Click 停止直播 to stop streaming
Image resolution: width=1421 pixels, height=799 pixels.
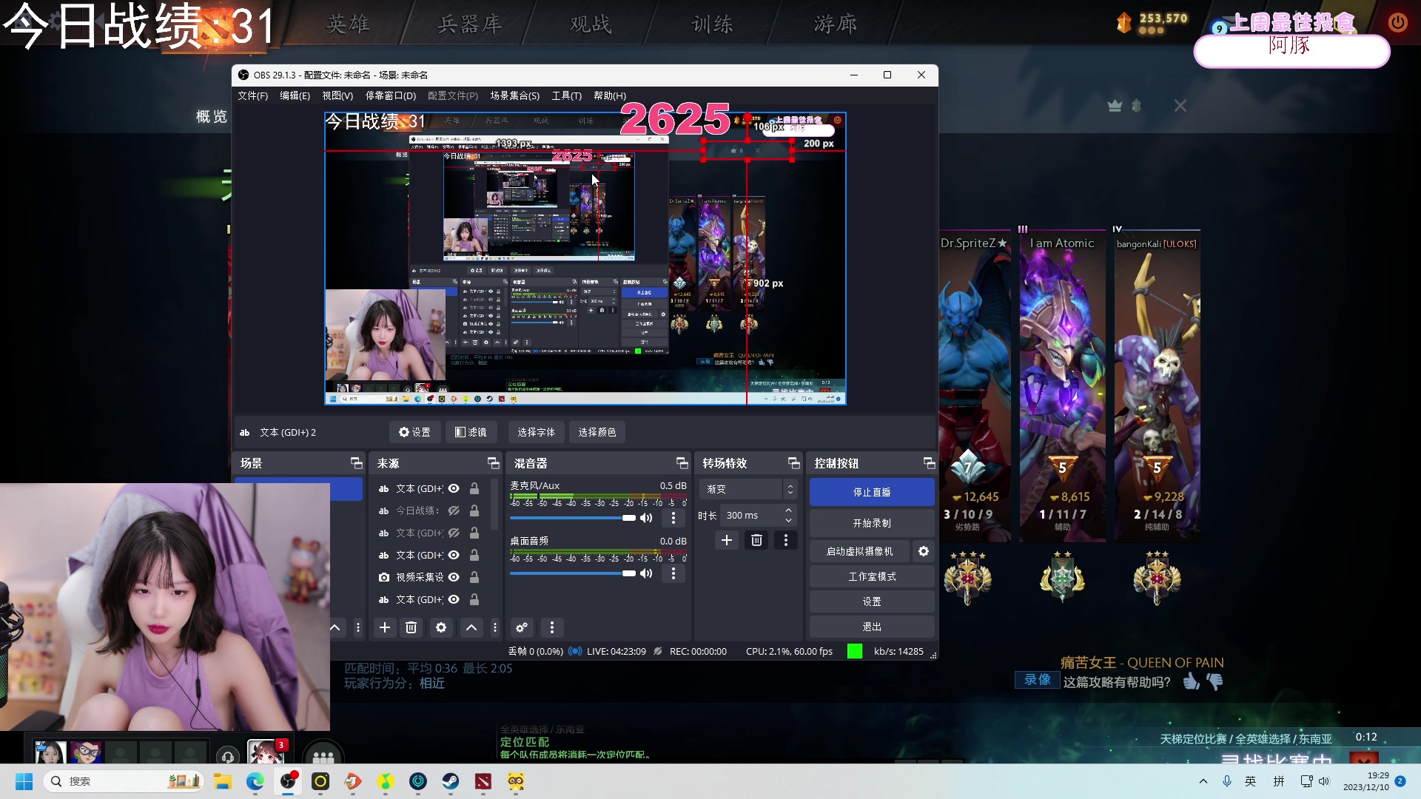[x=872, y=492]
